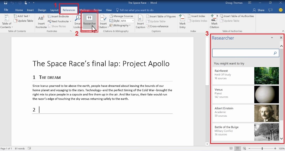Click Insert Table of Figures
Image resolution: width=285 pixels, height=151 pixels.
(161, 16)
